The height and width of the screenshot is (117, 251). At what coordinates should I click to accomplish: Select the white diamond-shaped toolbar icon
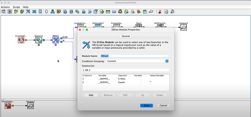[x=47, y=11]
